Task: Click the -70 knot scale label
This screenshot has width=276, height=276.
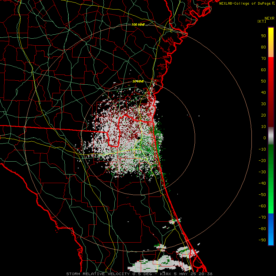Action: point(262,217)
